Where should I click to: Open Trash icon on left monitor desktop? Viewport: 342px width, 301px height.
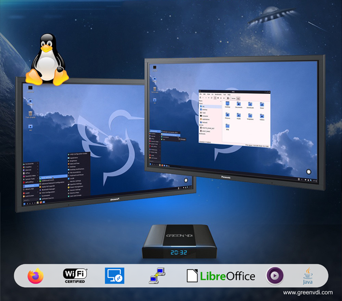(30, 114)
